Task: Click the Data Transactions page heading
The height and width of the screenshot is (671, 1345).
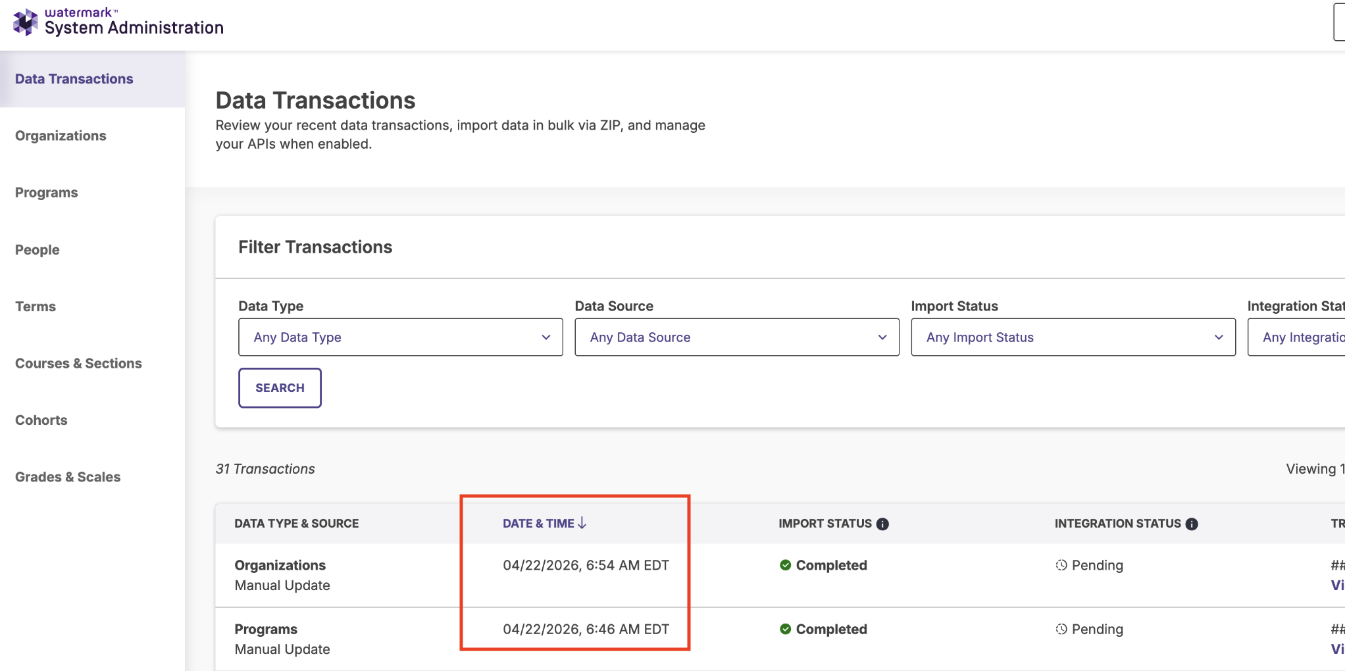Action: (315, 101)
